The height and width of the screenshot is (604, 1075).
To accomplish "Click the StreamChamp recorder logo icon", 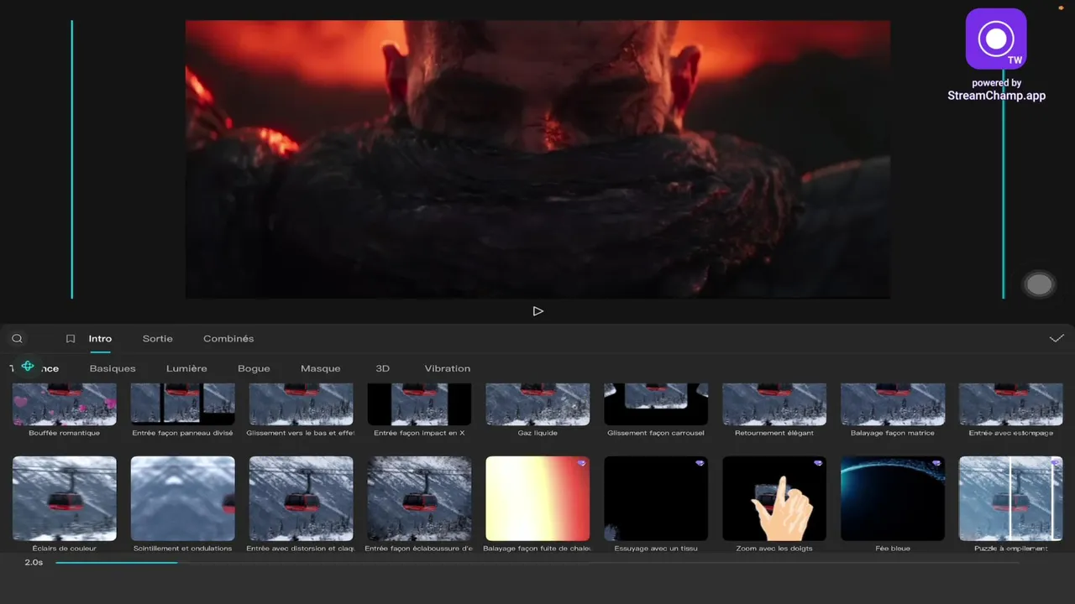I will [996, 39].
